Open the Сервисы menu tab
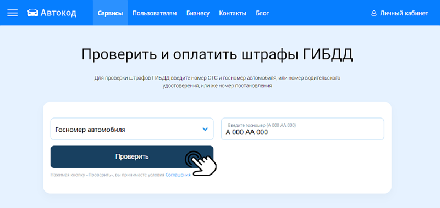This screenshot has height=208, width=440. [x=110, y=13]
